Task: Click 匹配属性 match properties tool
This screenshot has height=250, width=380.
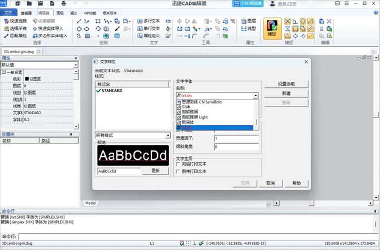Action: (x=15, y=36)
